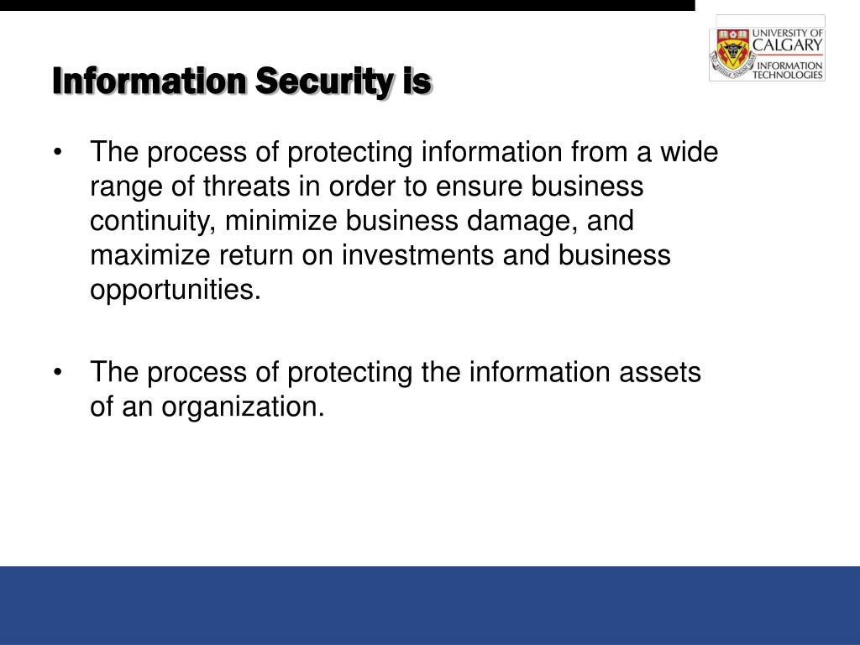The height and width of the screenshot is (645, 860).
Task: Click the 'INFORMATION TECHNOLOGIES' label in logo
Action: pyautogui.click(x=788, y=71)
